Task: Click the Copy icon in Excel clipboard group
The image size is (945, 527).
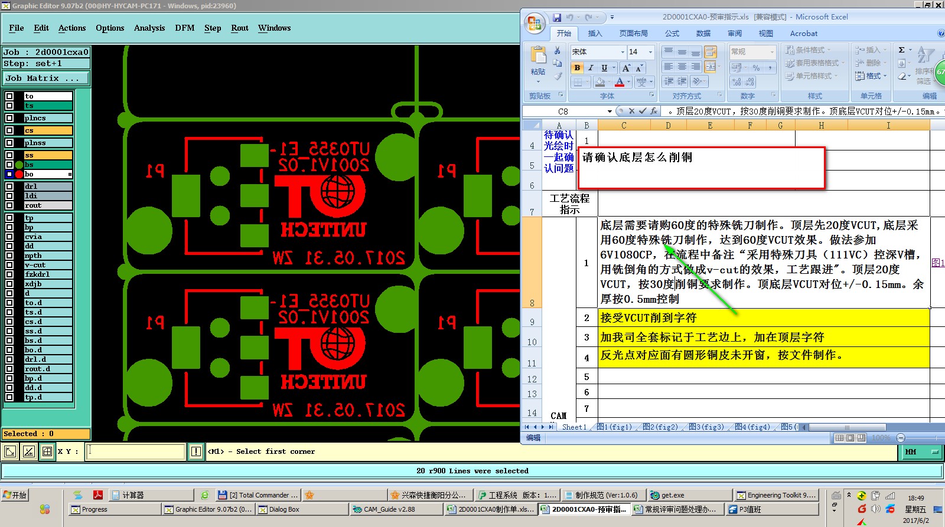Action: coord(558,63)
